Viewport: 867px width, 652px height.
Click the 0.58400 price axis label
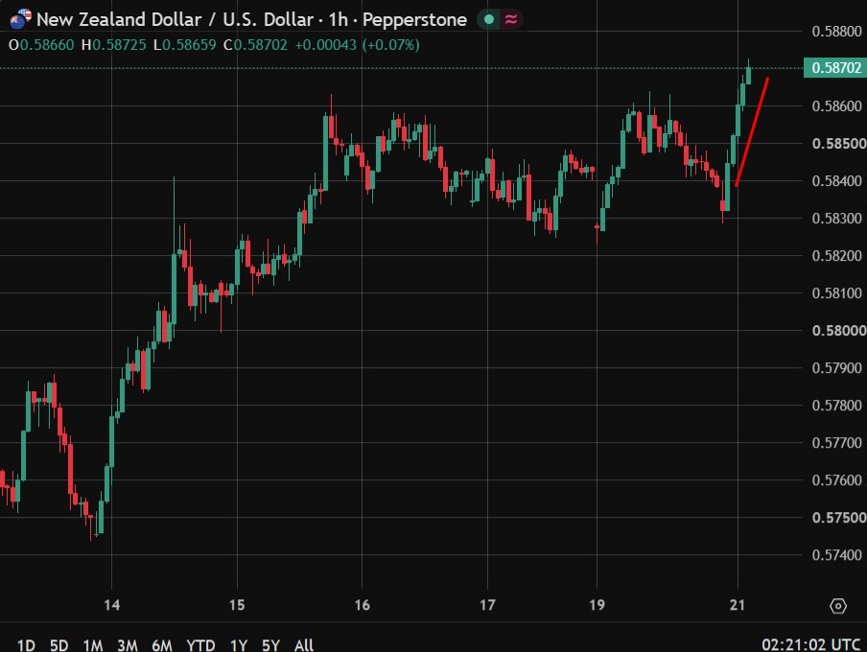[x=836, y=180]
